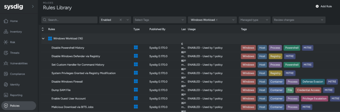
Task: Click Powershell tag on Disable Powershell History row
Action: pyautogui.click(x=292, y=48)
